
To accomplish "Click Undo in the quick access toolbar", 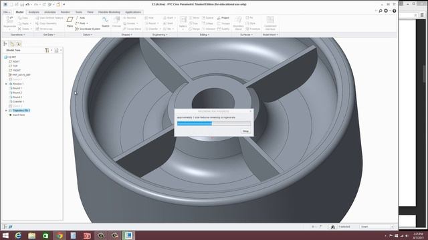I will pyautogui.click(x=27, y=5).
